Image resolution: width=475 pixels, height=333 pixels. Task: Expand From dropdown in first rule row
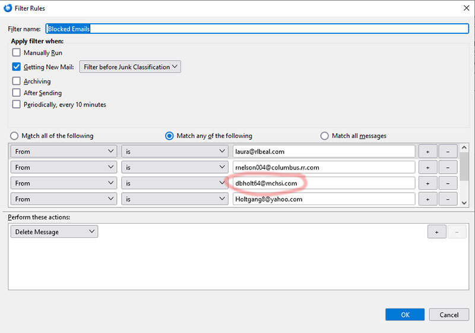tap(64, 152)
